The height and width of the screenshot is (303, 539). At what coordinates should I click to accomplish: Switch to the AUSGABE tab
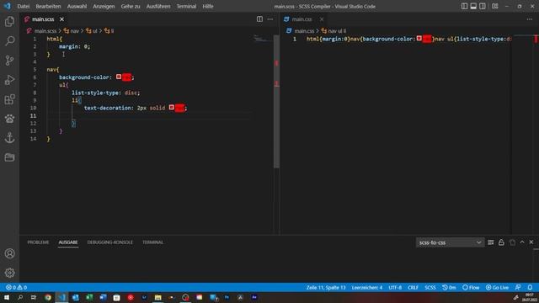(68, 242)
